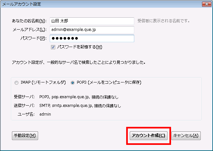Click the あなたのお名前(N) label
The height and width of the screenshot is (151, 213).
pos(29,21)
